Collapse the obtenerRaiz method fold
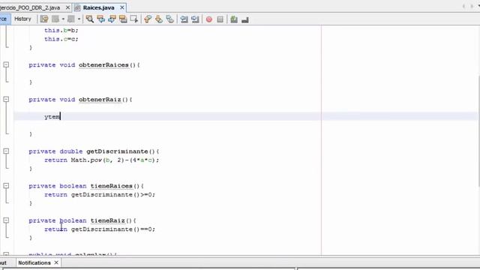The height and width of the screenshot is (270, 480). [x=6, y=100]
